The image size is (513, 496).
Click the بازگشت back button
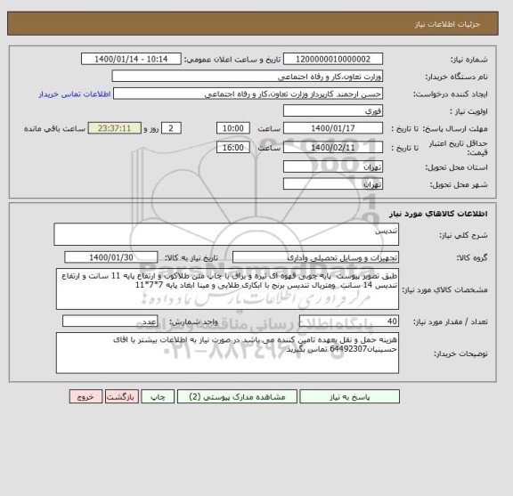click(122, 396)
